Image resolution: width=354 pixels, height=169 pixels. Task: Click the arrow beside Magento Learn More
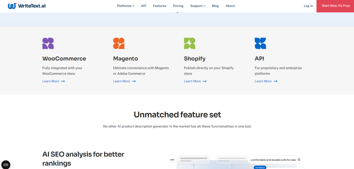pos(134,81)
